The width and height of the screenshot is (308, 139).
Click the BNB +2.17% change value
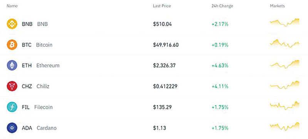click(x=220, y=24)
